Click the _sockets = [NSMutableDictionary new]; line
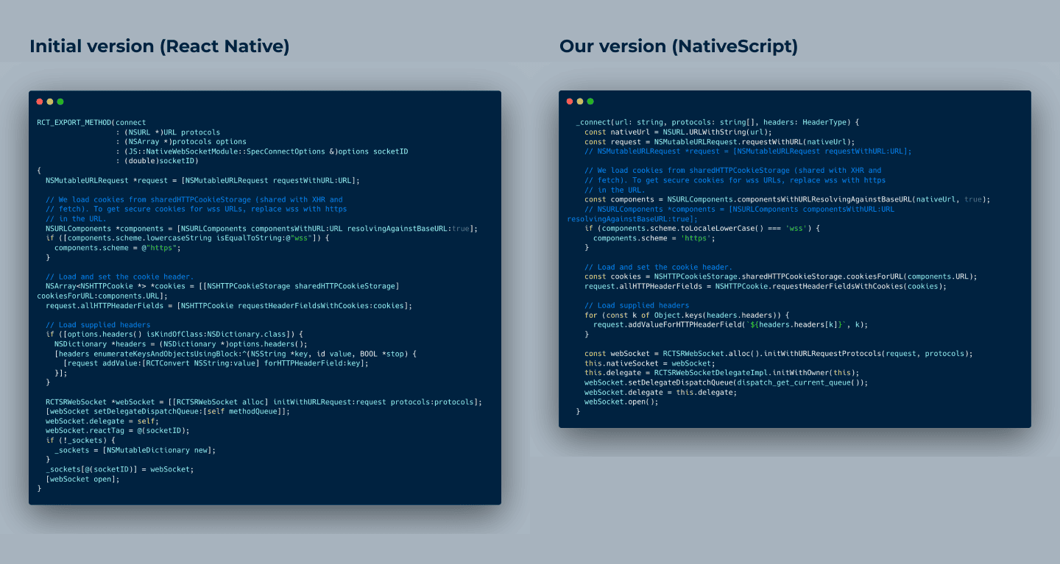1060x564 pixels. pyautogui.click(x=135, y=450)
